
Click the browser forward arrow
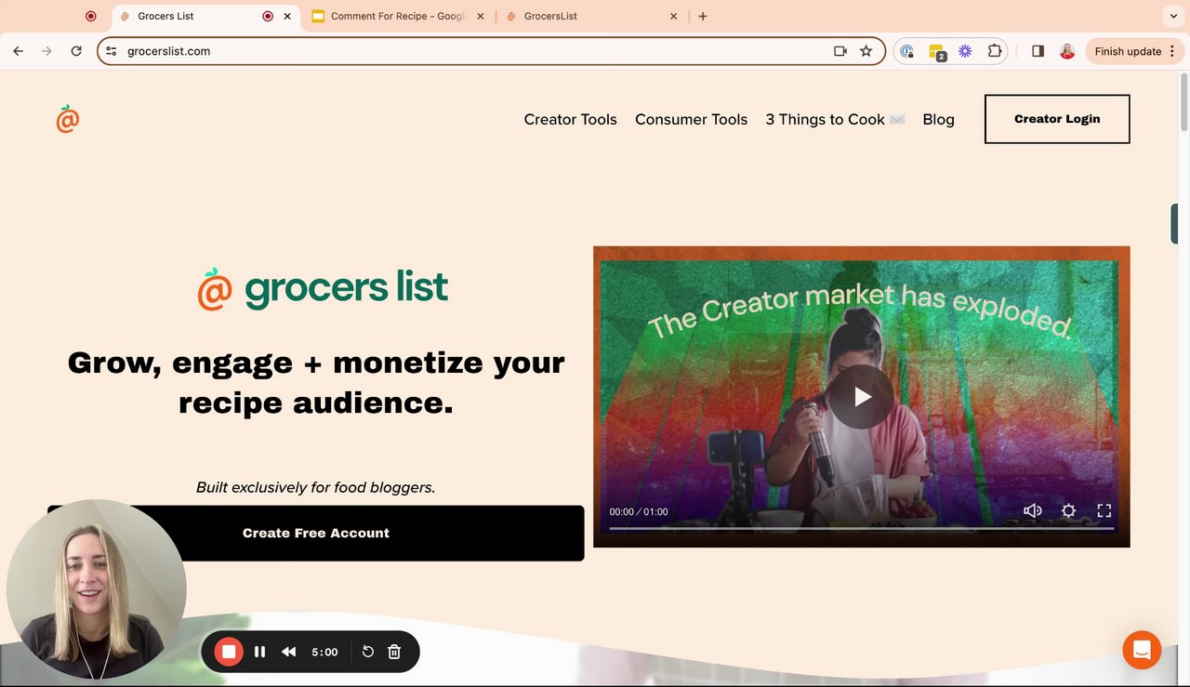pyautogui.click(x=46, y=51)
